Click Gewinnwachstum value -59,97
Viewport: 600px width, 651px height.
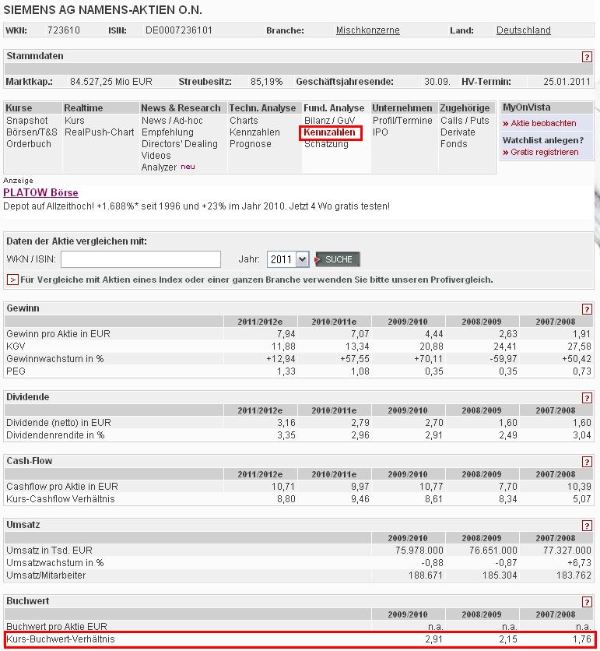point(504,359)
